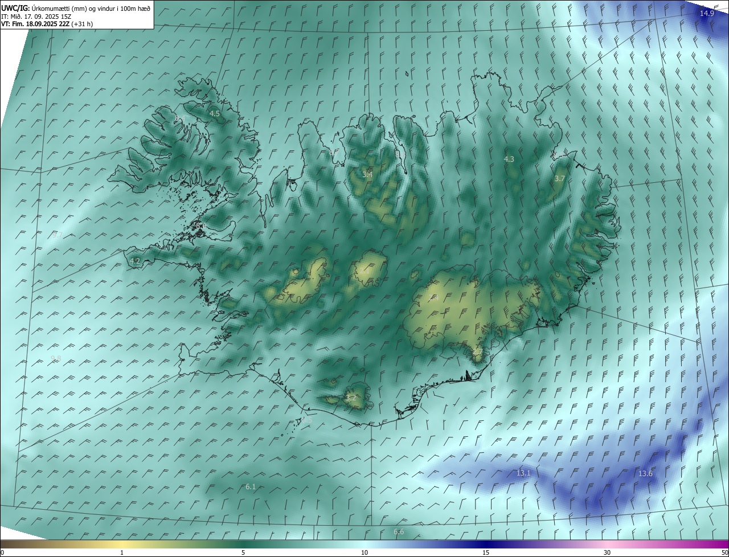This screenshot has width=729, height=557.
Task: Click the 10 tick label on the color scale
Action: tap(364, 553)
